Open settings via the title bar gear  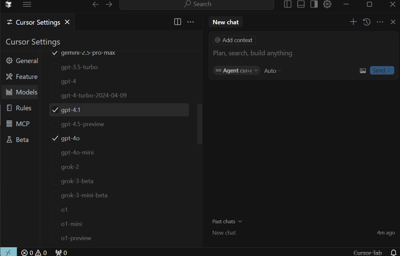[x=327, y=4]
